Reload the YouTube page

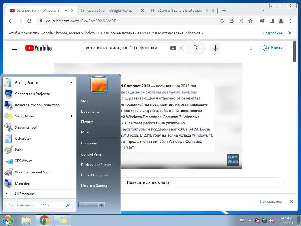coord(29,21)
